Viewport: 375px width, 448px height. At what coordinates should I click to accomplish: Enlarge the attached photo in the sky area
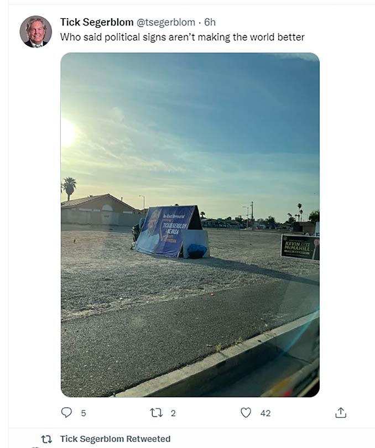click(x=190, y=114)
